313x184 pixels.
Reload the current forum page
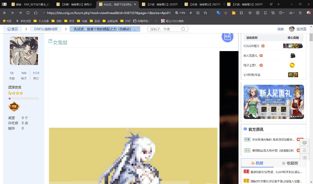pos(28,13)
